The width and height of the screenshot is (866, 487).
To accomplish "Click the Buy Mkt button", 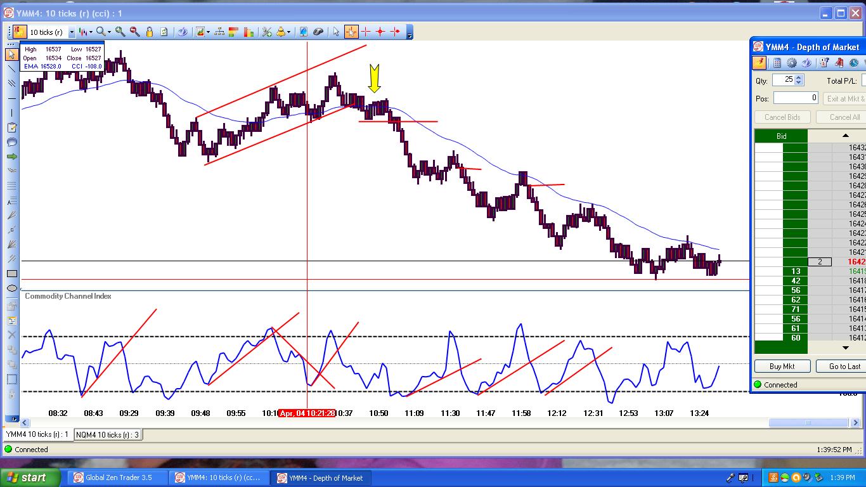I will pos(782,366).
